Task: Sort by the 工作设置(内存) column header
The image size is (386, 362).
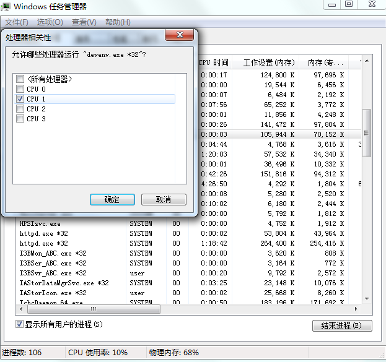Action: (x=268, y=62)
